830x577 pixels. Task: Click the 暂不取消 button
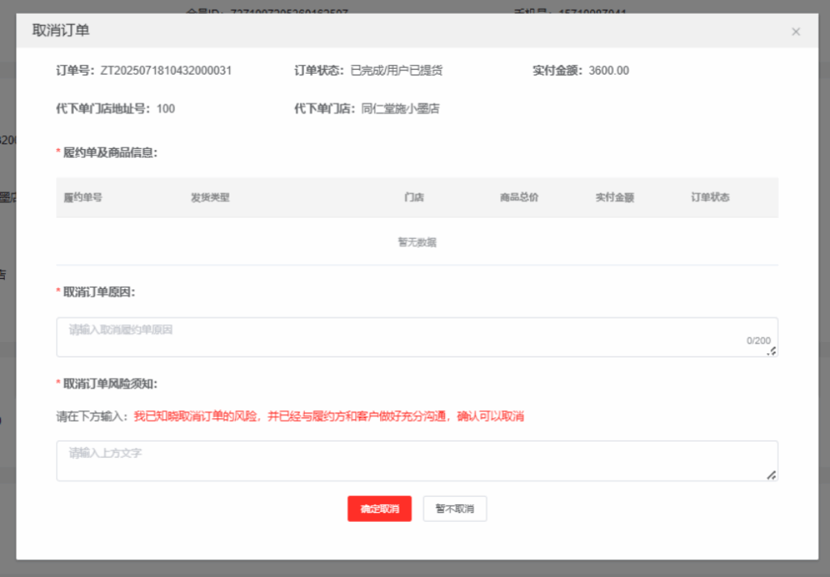(x=455, y=509)
